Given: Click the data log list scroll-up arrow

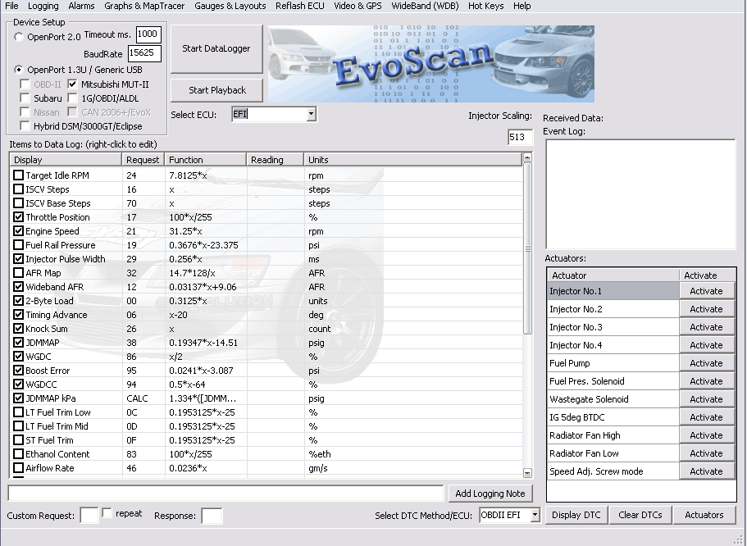Looking at the screenshot, I should pos(527,157).
